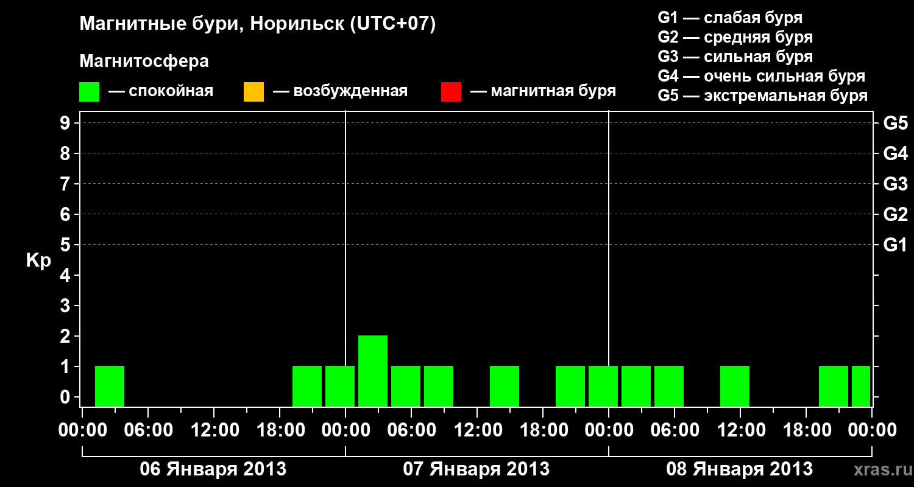The height and width of the screenshot is (487, 914).
Task: Click the "12:00" tick label above 06 Января
Action: pyautogui.click(x=214, y=430)
